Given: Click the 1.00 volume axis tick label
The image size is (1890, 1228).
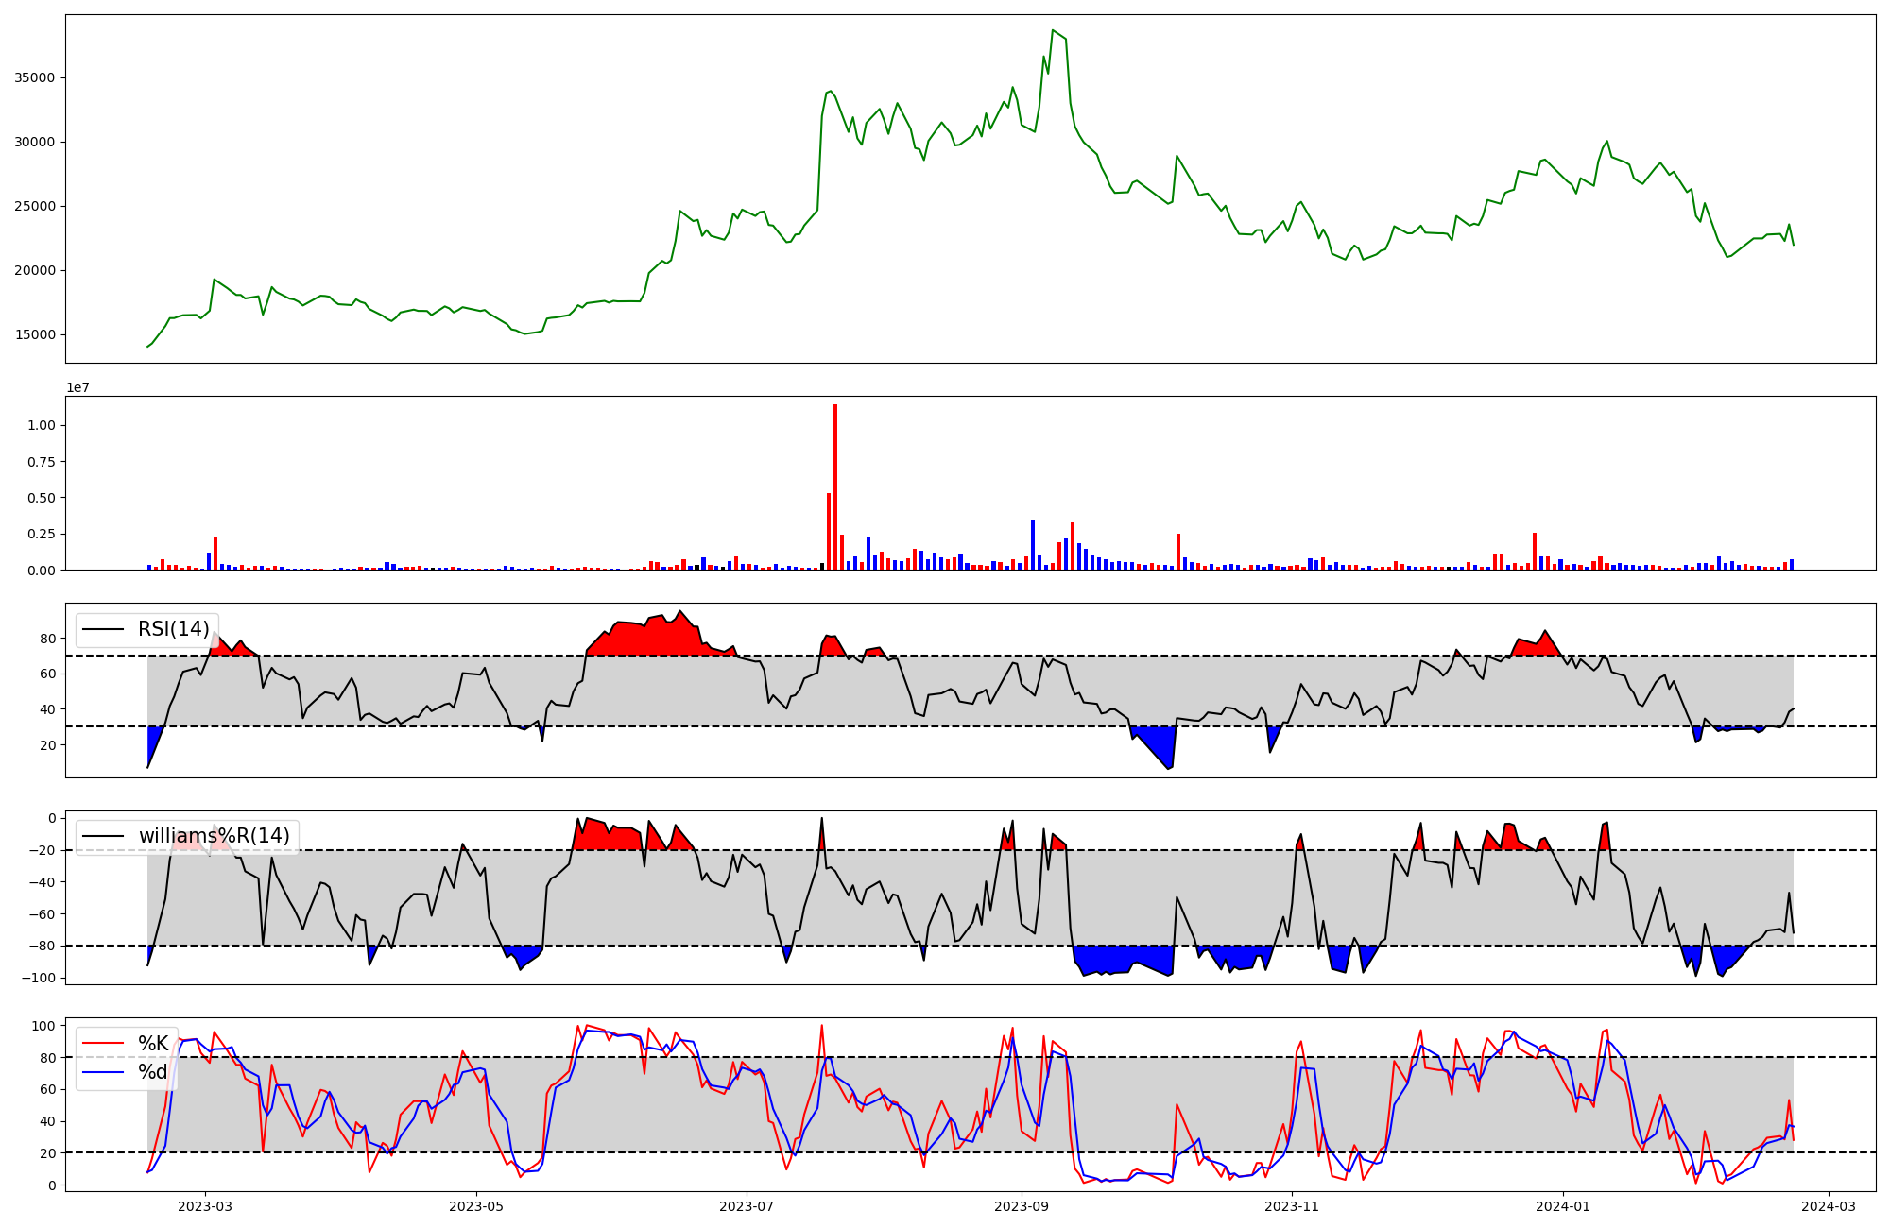Looking at the screenshot, I should 42,425.
